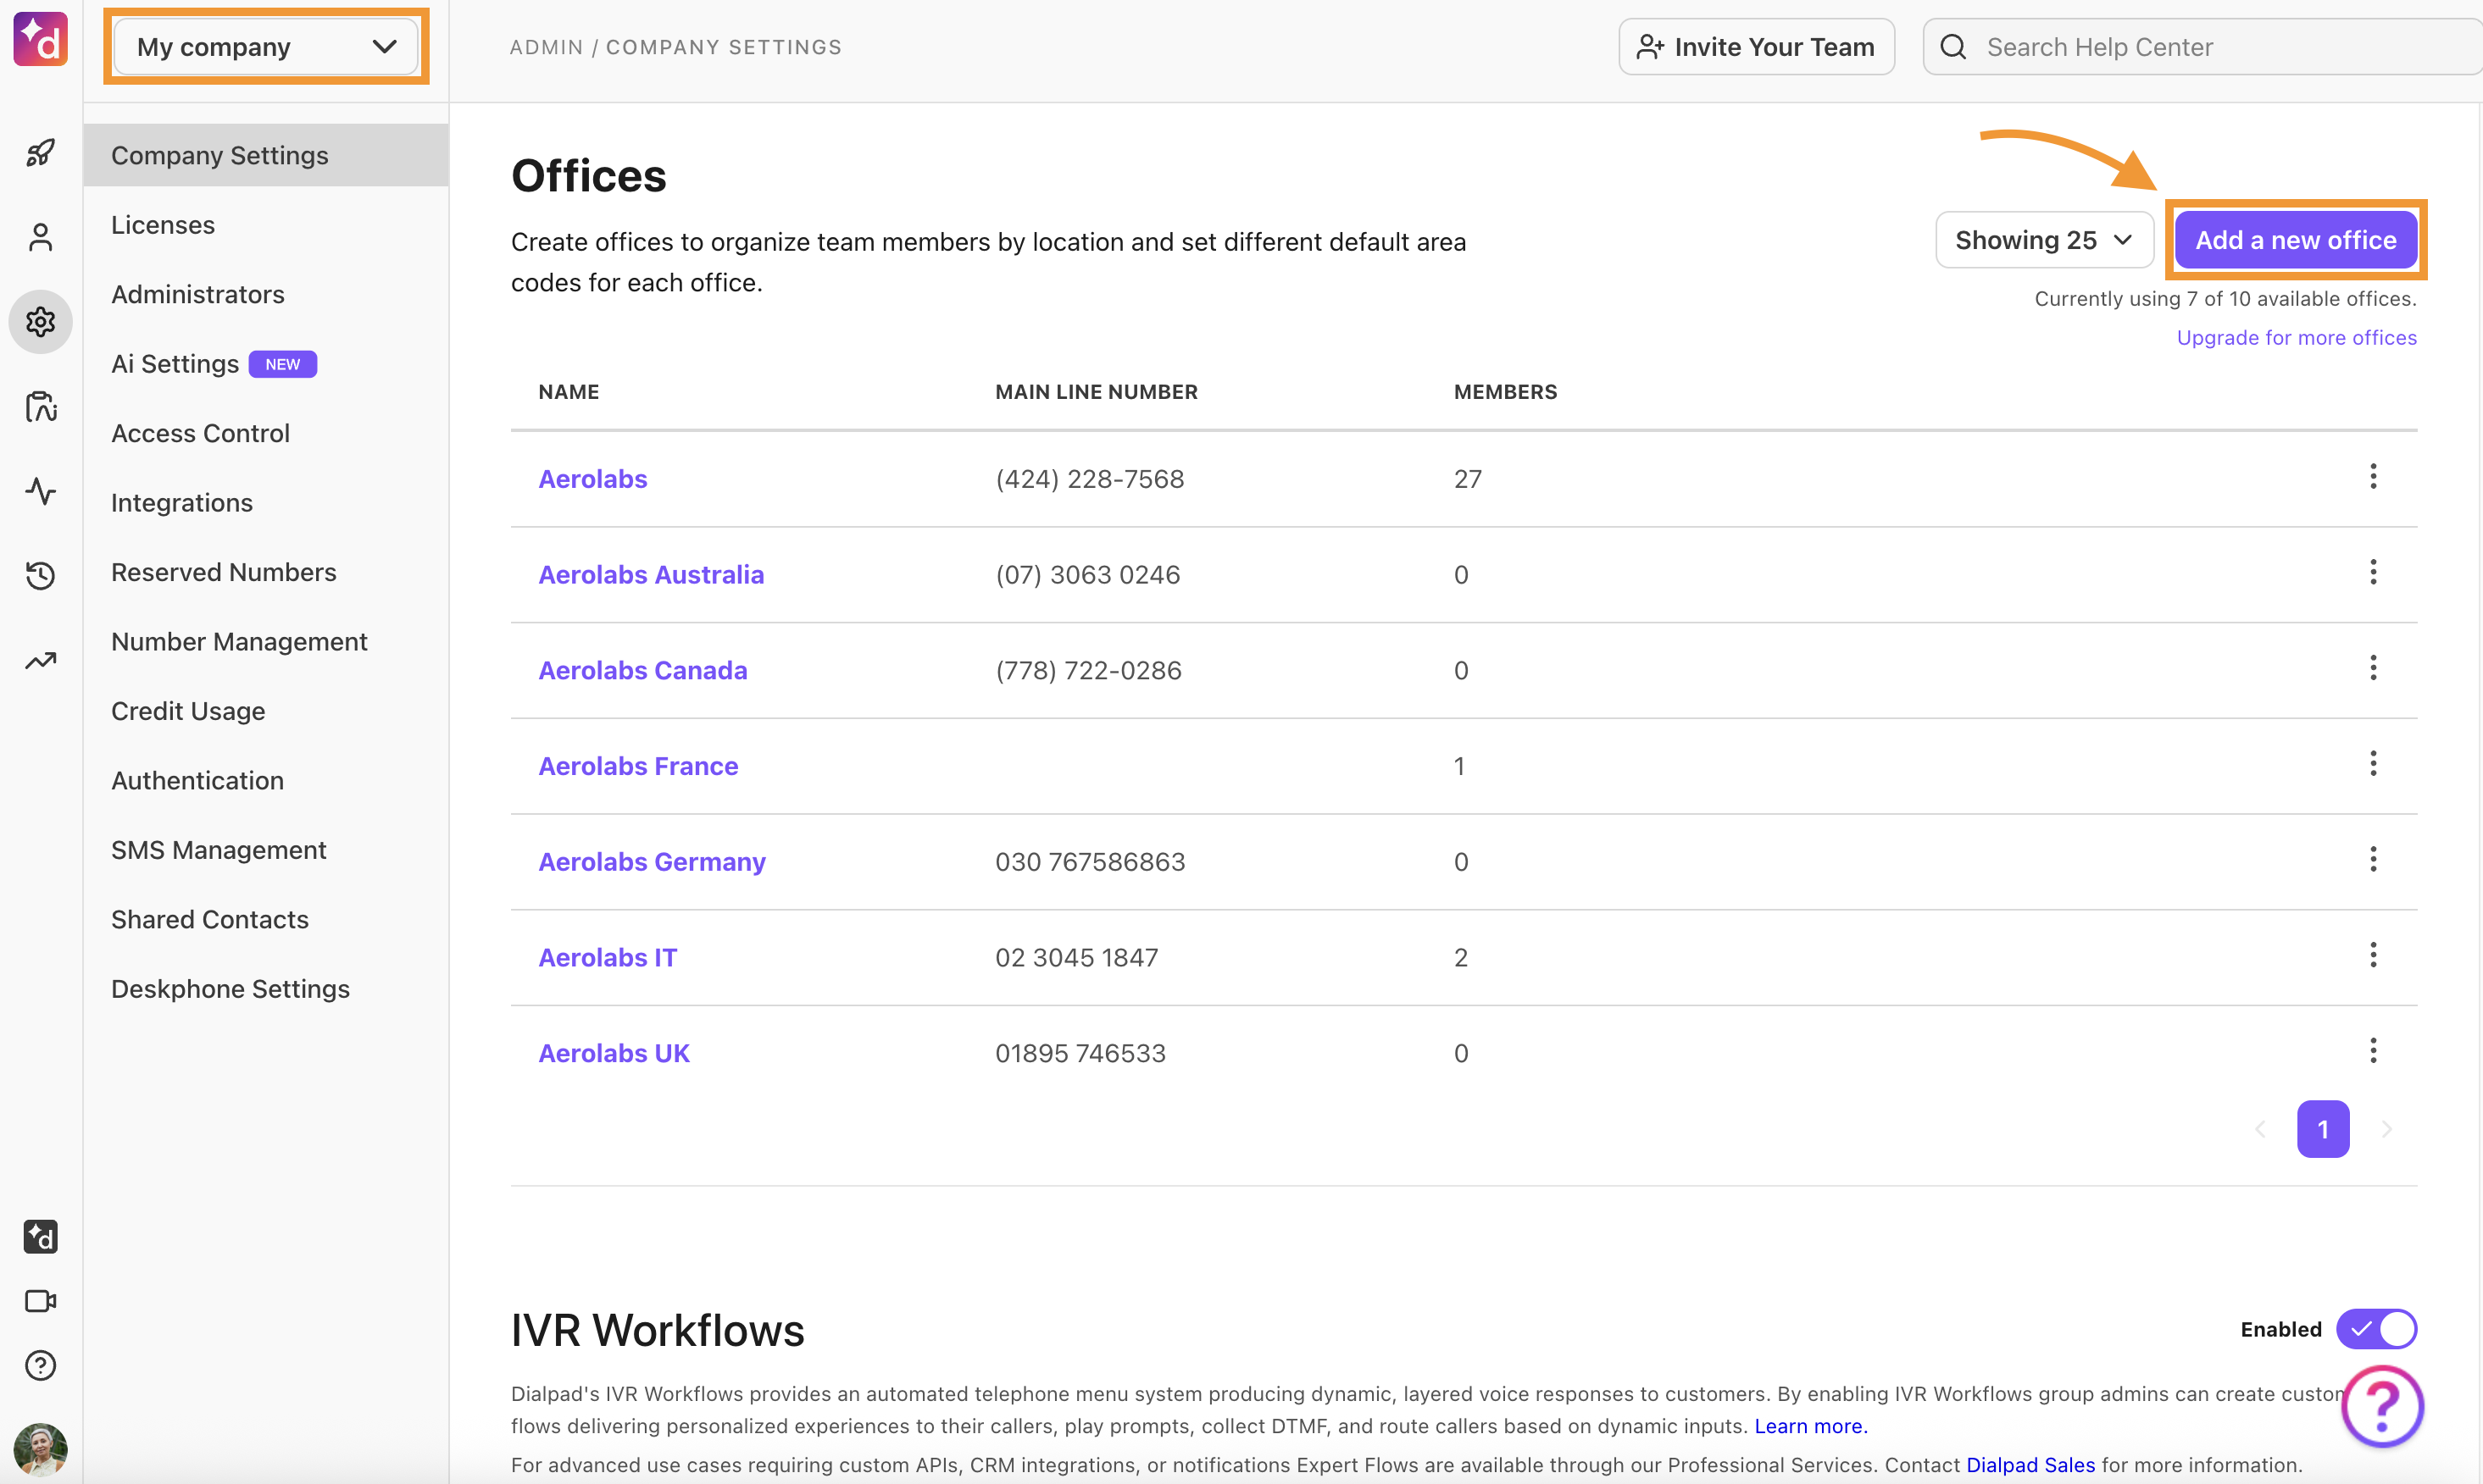This screenshot has width=2483, height=1484.
Task: Open the Aerolabs office link
Action: pyautogui.click(x=593, y=479)
